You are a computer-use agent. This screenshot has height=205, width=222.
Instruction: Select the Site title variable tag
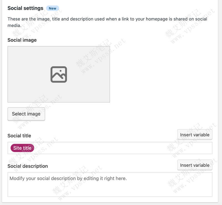tap(22, 148)
